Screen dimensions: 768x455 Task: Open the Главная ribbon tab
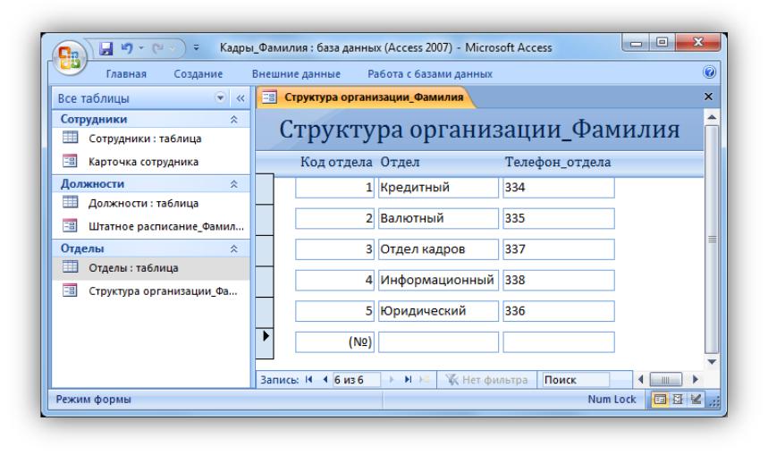pos(126,74)
